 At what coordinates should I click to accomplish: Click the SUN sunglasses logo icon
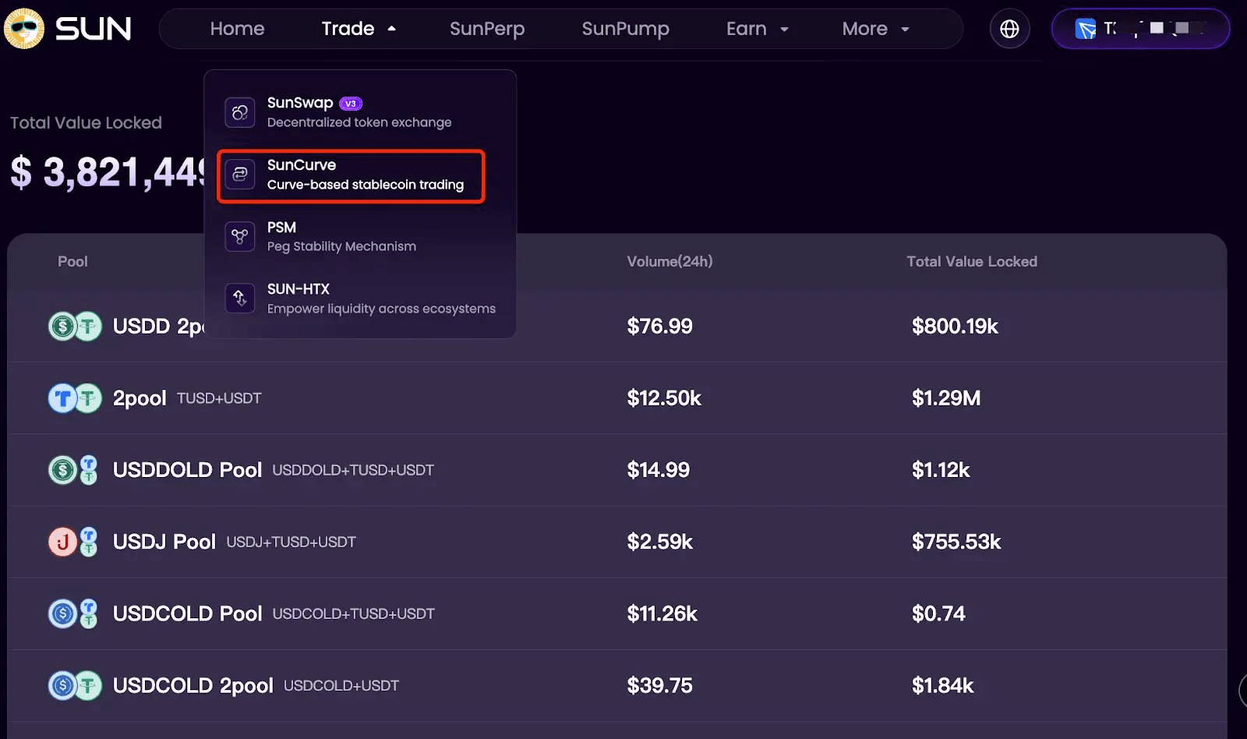tap(24, 29)
